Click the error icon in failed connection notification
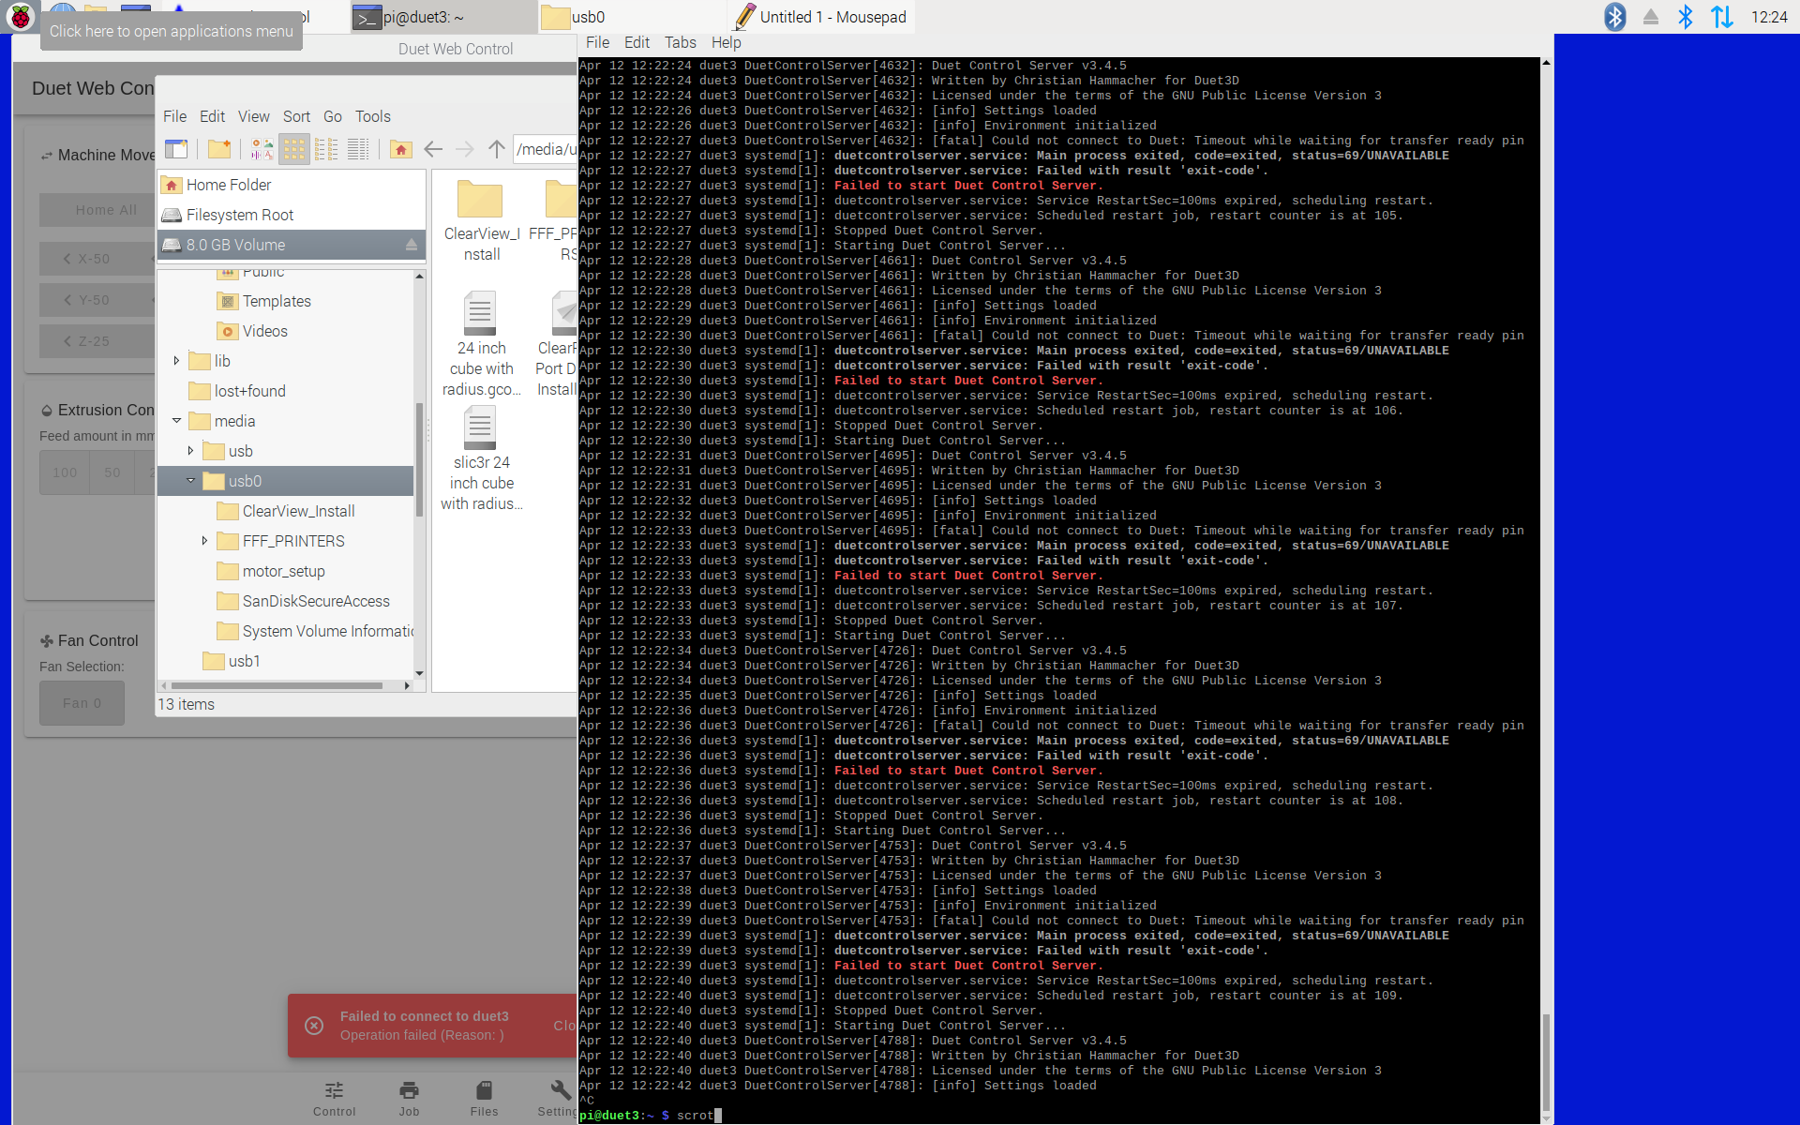The image size is (1800, 1125). point(314,1026)
